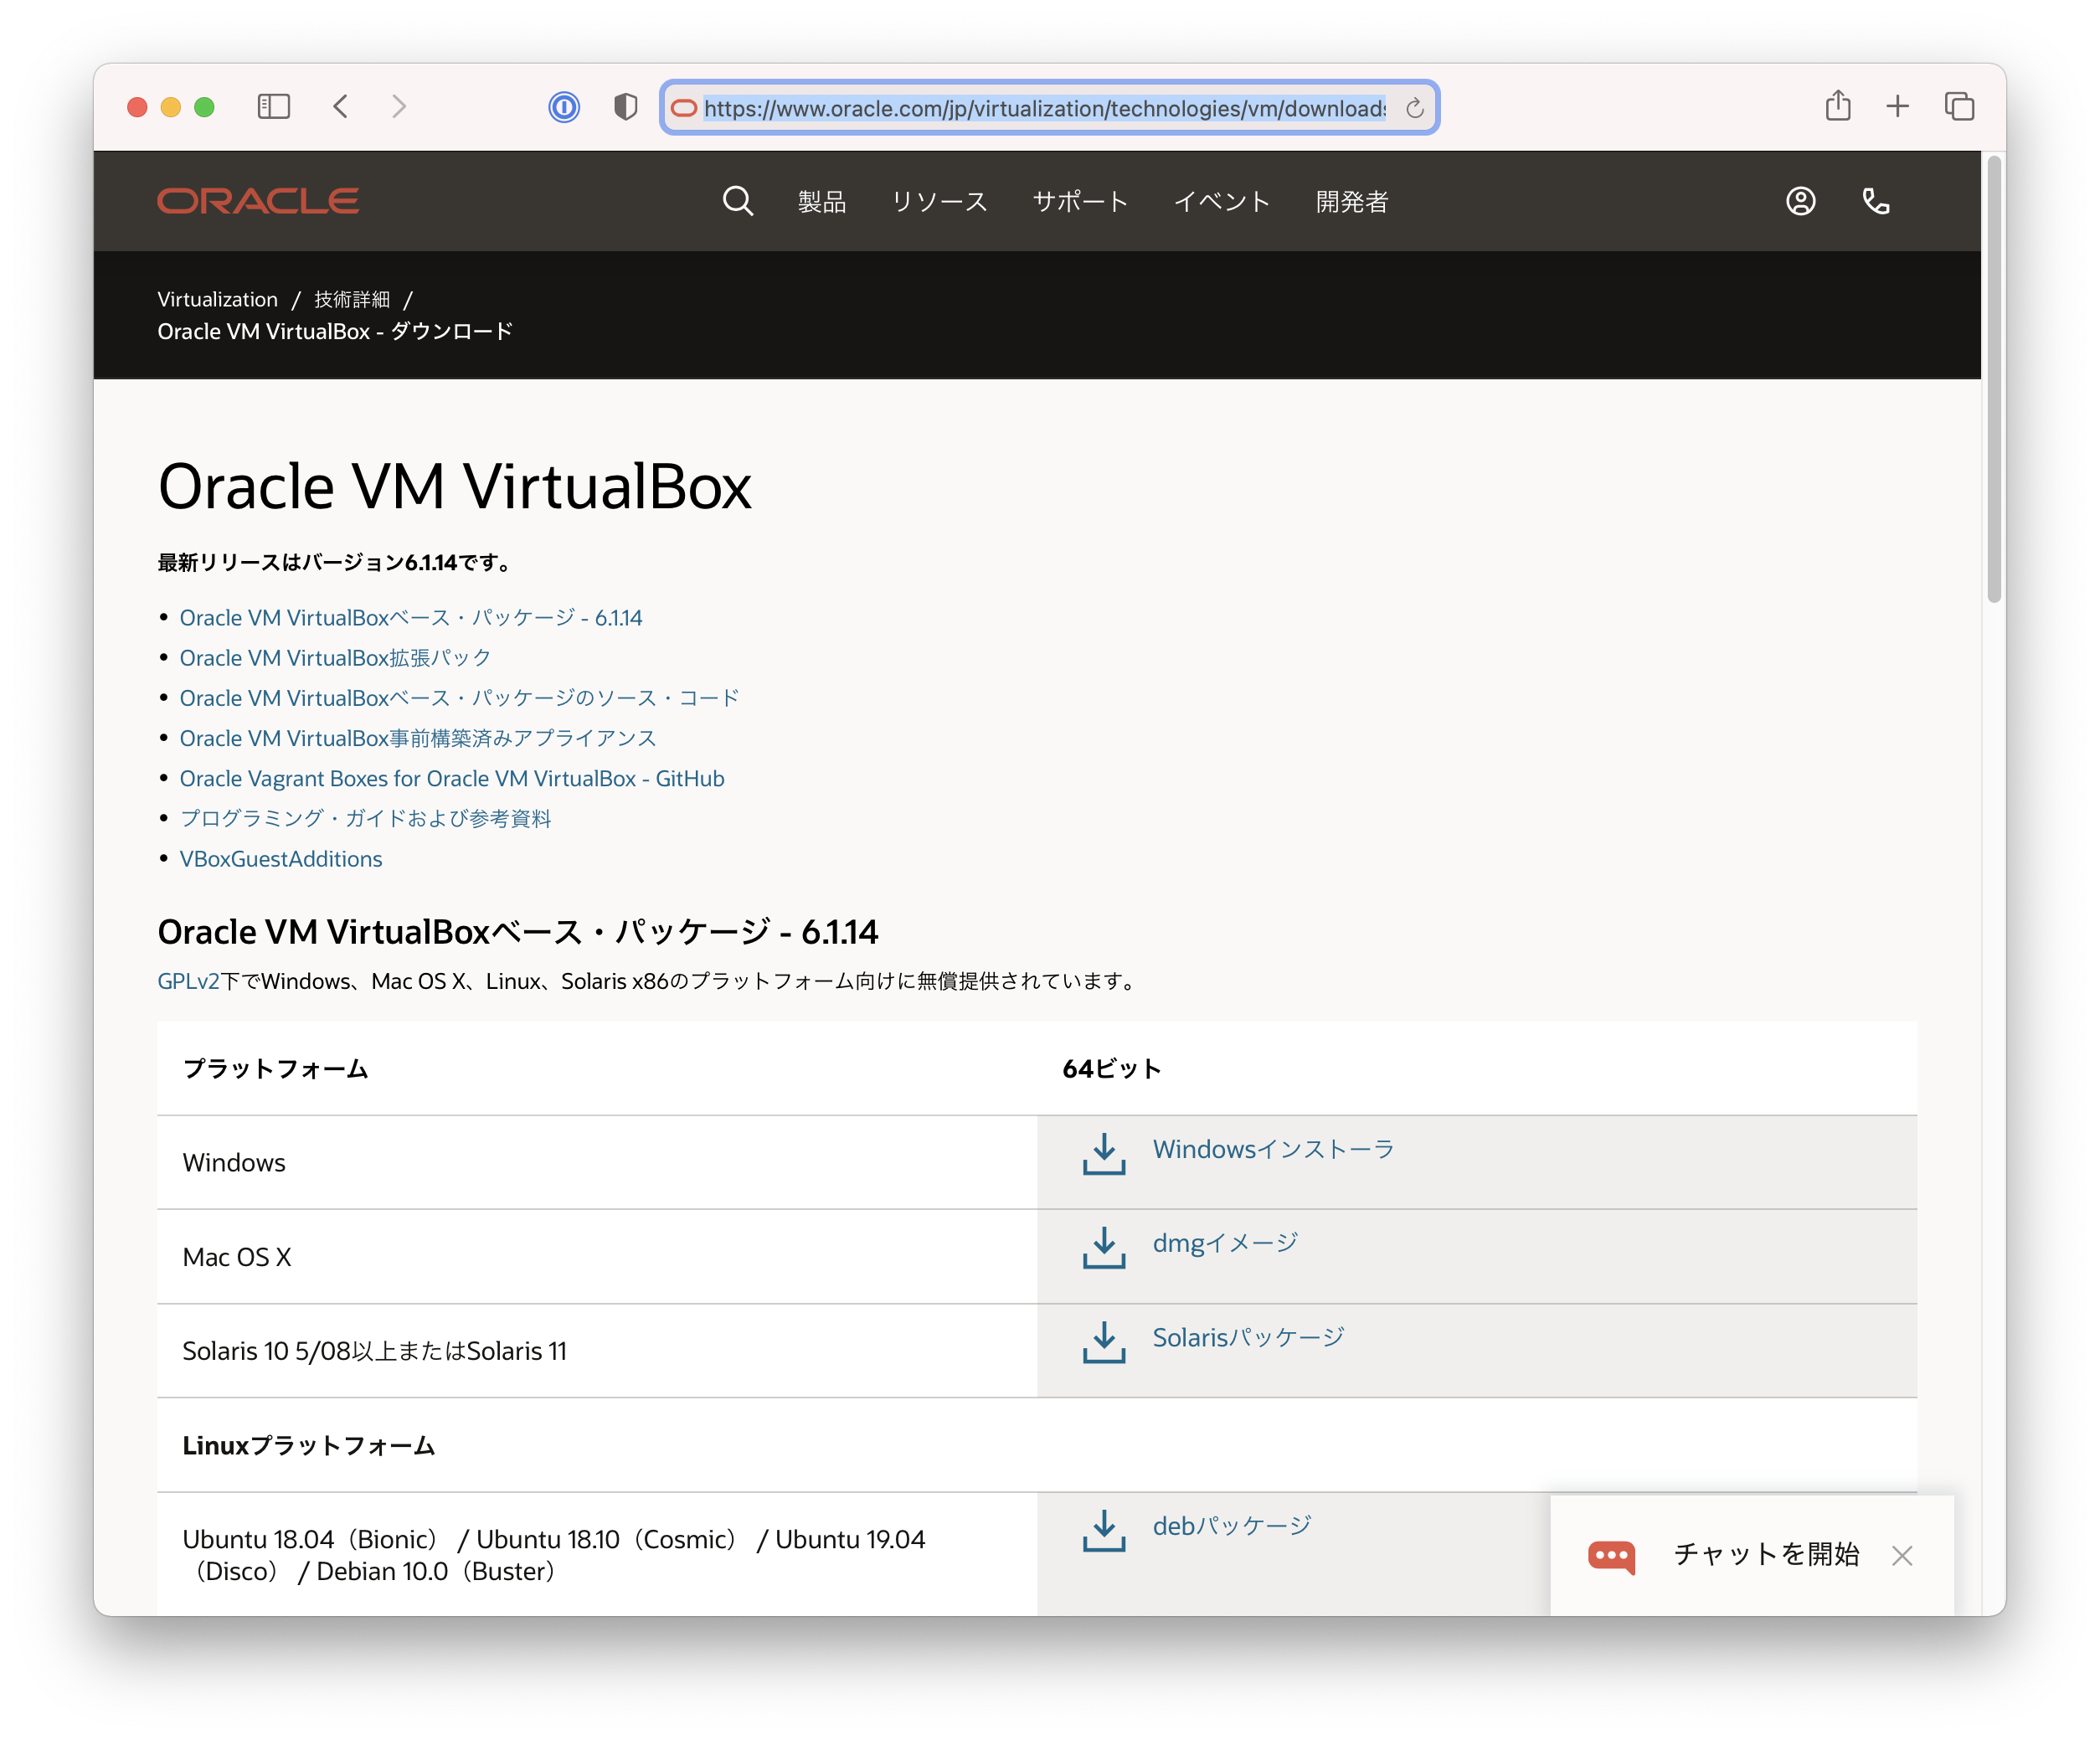
Task: Open the tab overview icon
Action: point(1958,106)
